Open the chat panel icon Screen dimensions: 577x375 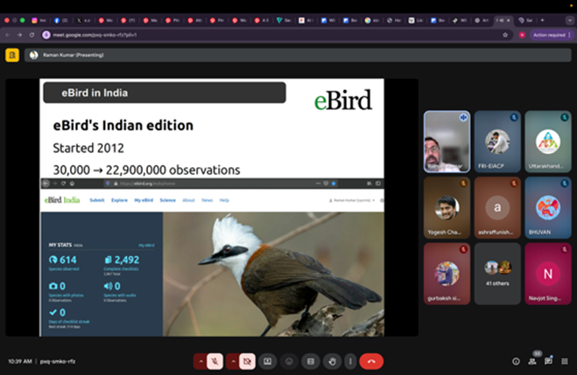(548, 361)
